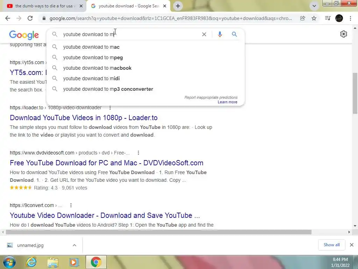Viewport: 358px width, 269px height.
Task: Choose suggestion youtube download to mpeg
Action: [x=145, y=57]
